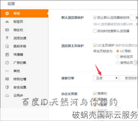Open the 常规 settings tab
The width and height of the screenshot is (138, 121).
point(24,13)
